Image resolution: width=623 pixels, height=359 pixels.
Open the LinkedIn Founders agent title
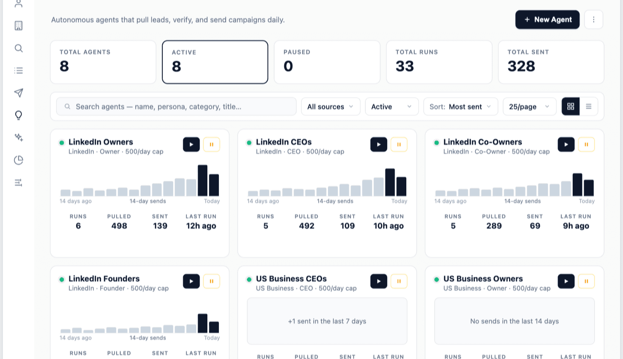point(104,279)
